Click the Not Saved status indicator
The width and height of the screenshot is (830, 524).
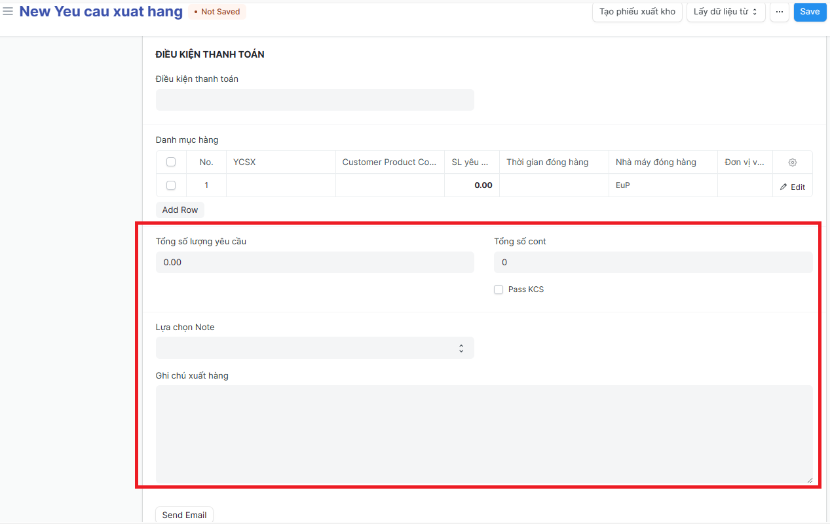tap(217, 12)
